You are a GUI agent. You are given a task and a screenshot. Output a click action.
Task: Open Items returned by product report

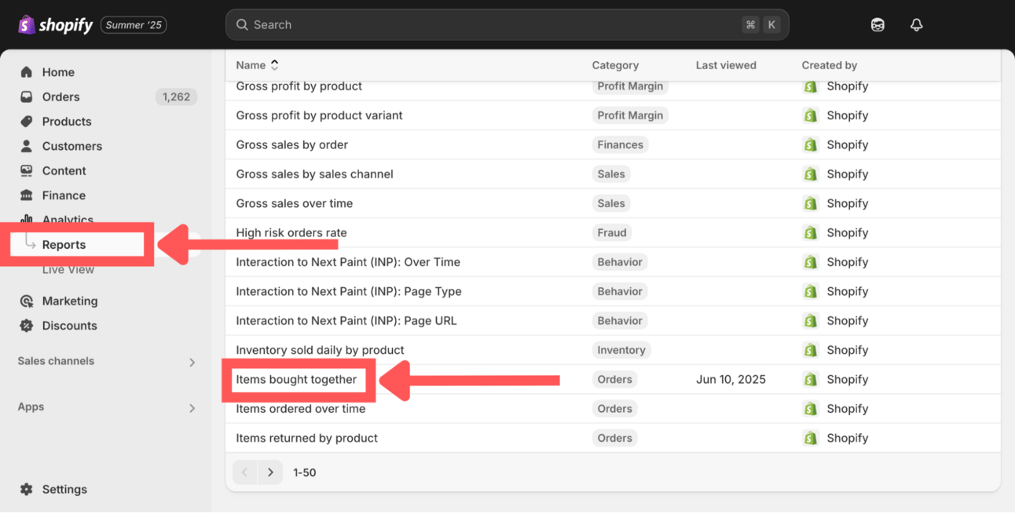pos(307,438)
